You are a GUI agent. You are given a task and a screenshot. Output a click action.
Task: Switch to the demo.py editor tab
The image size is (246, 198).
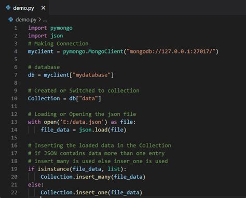(x=24, y=8)
